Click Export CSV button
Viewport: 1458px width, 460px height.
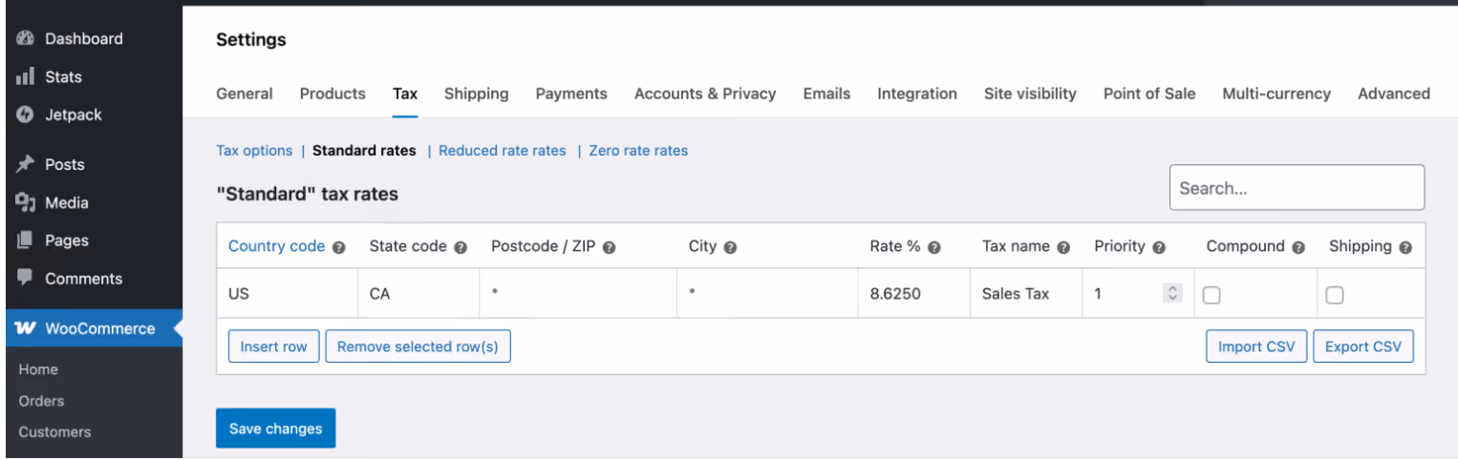pyautogui.click(x=1363, y=346)
